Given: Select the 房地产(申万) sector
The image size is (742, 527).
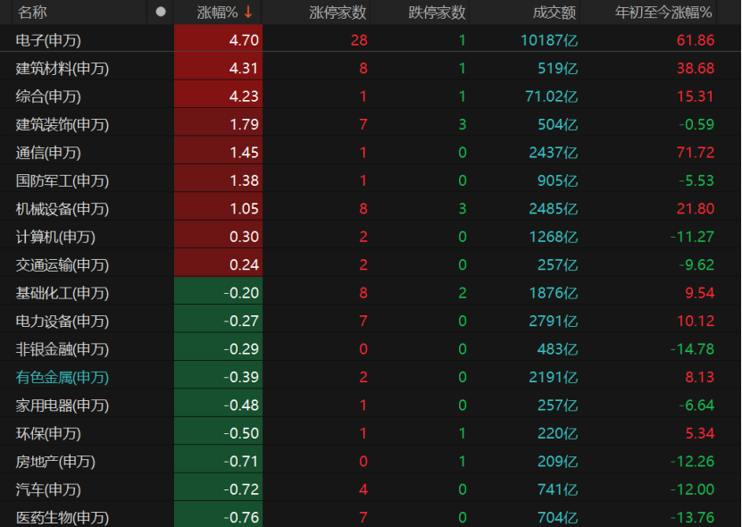Looking at the screenshot, I should [x=55, y=461].
